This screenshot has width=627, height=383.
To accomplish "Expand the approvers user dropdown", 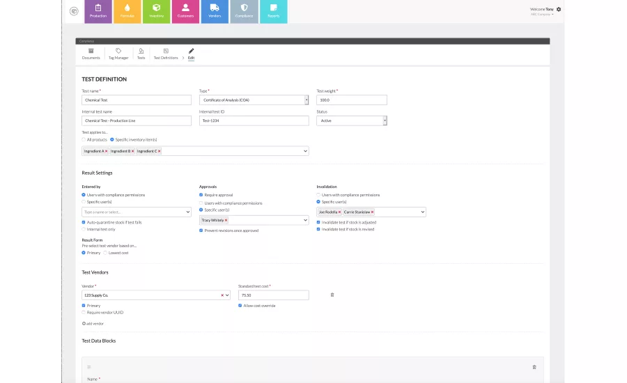I will point(305,220).
